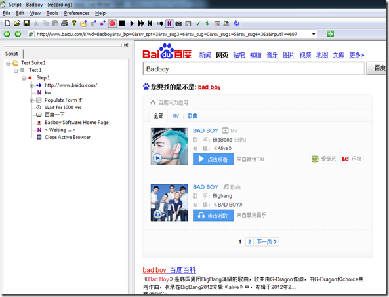The image size is (389, 297).
Task: Play all with the double arrow icon
Action: tap(141, 24)
